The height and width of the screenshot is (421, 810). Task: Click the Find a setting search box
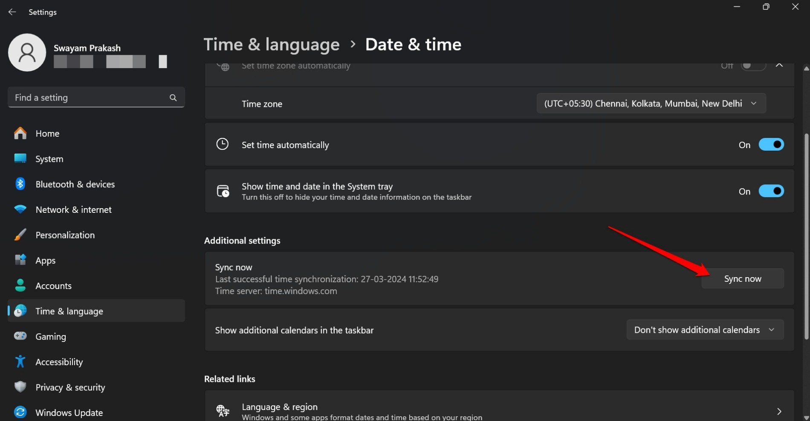pyautogui.click(x=90, y=97)
